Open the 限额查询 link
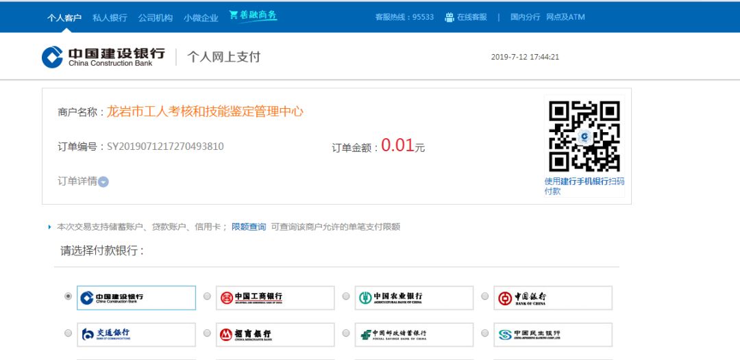740x360 pixels. click(x=249, y=227)
